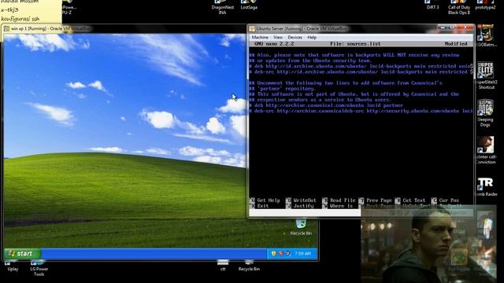Image resolution: width=504 pixels, height=283 pixels.
Task: Open the View menu in Ubuntu Server window
Action: [x=278, y=38]
